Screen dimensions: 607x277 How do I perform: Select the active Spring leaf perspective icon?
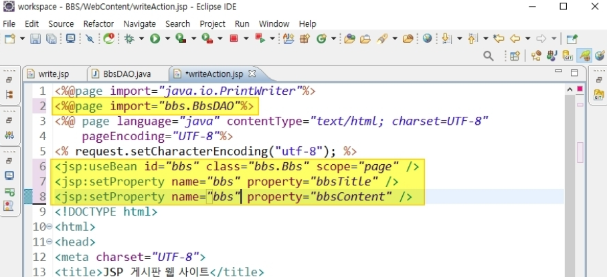pyautogui.click(x=584, y=55)
